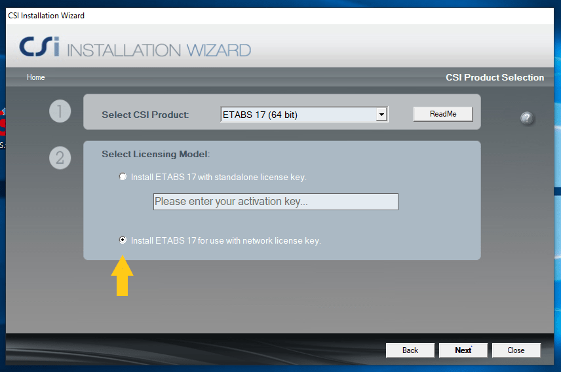Click the Back button

410,350
